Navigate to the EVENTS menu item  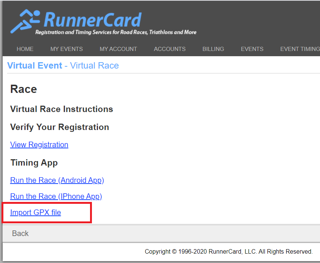(x=252, y=49)
